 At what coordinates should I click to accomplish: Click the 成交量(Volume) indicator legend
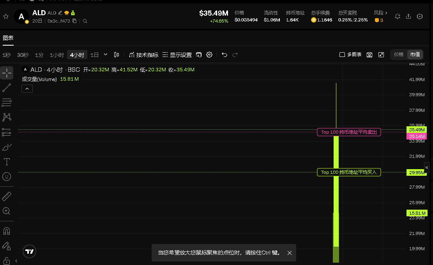tap(39, 79)
